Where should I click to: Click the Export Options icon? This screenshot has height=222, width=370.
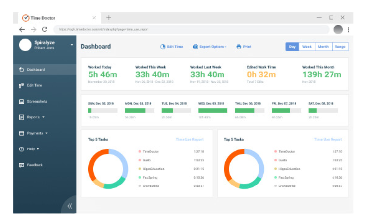195,47
